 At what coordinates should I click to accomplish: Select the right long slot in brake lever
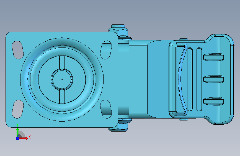tap(199, 79)
